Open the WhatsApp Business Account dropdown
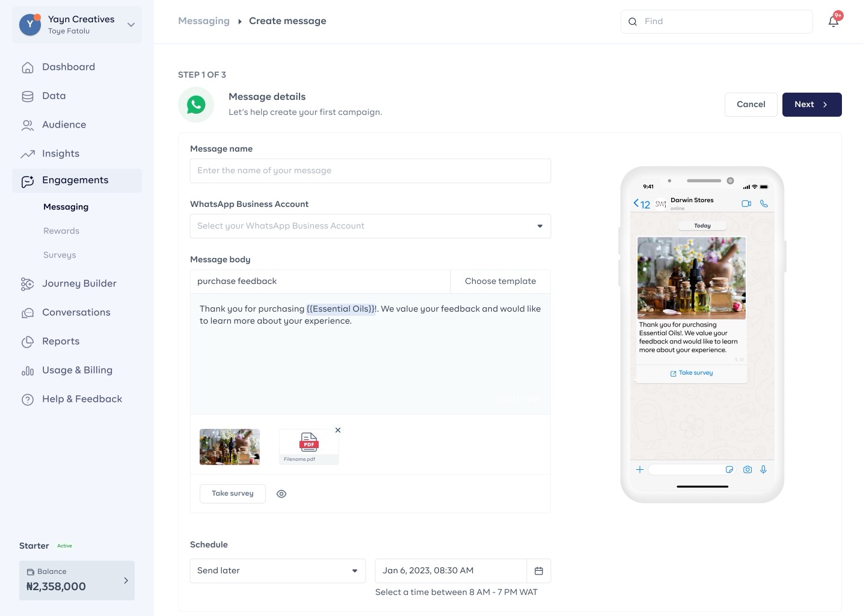Viewport: 866px width, 616px height. point(370,226)
